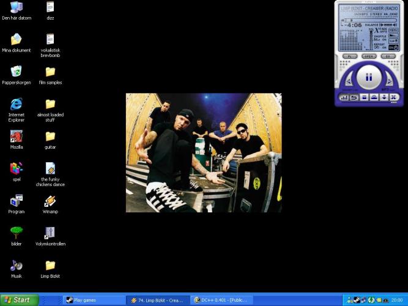
Task: Click the OPEN button in the player
Action: click(x=368, y=56)
